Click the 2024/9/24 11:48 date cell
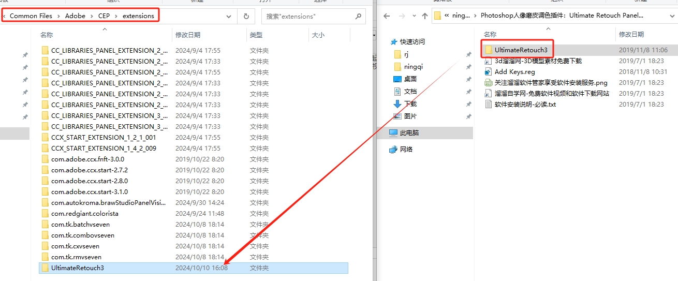Viewport: 678px width, 281px height. (x=200, y=213)
